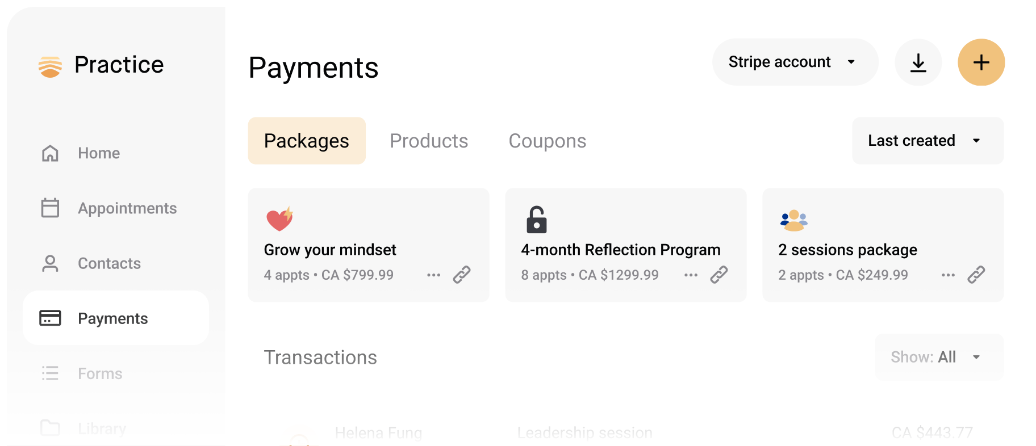Click the orange plus add button

click(x=981, y=62)
